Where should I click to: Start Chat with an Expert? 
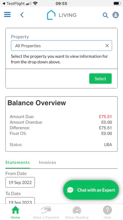(91, 190)
